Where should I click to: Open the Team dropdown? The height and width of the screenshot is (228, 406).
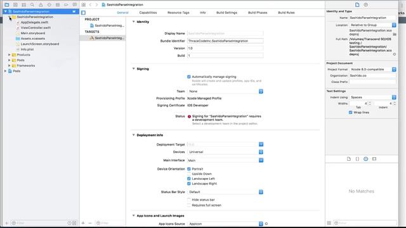point(225,91)
